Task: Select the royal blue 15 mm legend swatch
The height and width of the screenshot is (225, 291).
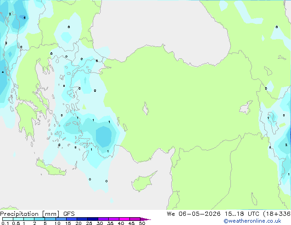Action: (x=72, y=219)
